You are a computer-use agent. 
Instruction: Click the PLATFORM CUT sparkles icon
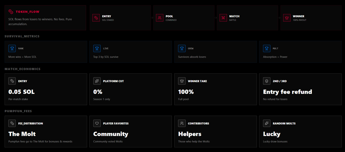97,81
